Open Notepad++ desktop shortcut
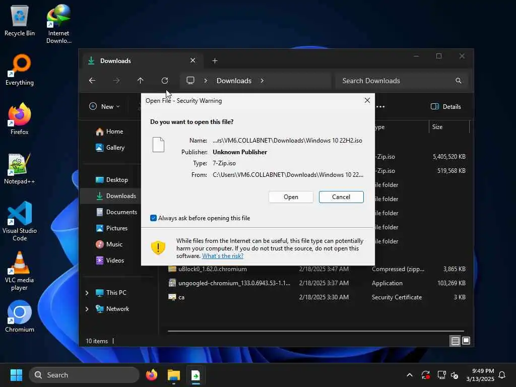 tap(20, 168)
